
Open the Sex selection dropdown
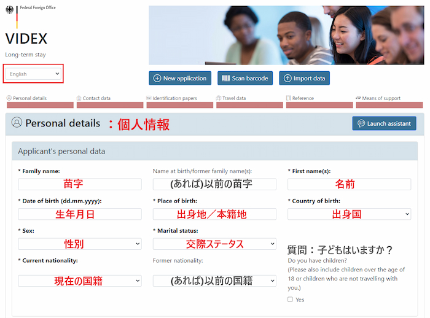tap(79, 244)
